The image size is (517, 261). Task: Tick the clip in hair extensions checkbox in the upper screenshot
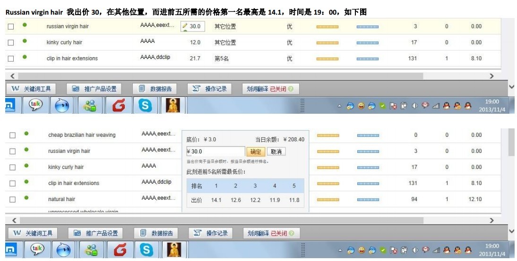[x=11, y=59]
